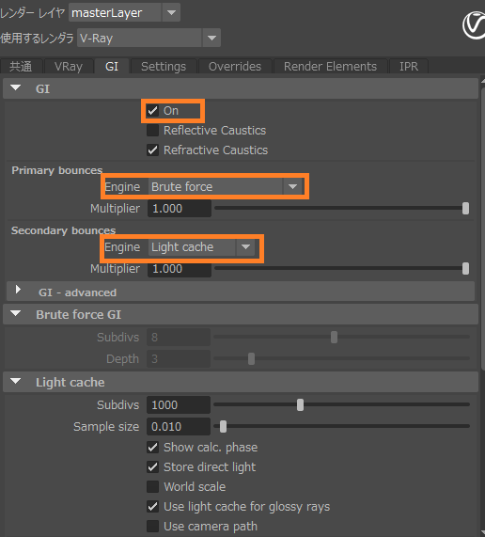
Task: Click Primary bounces Multiplier value field
Action: tap(179, 208)
